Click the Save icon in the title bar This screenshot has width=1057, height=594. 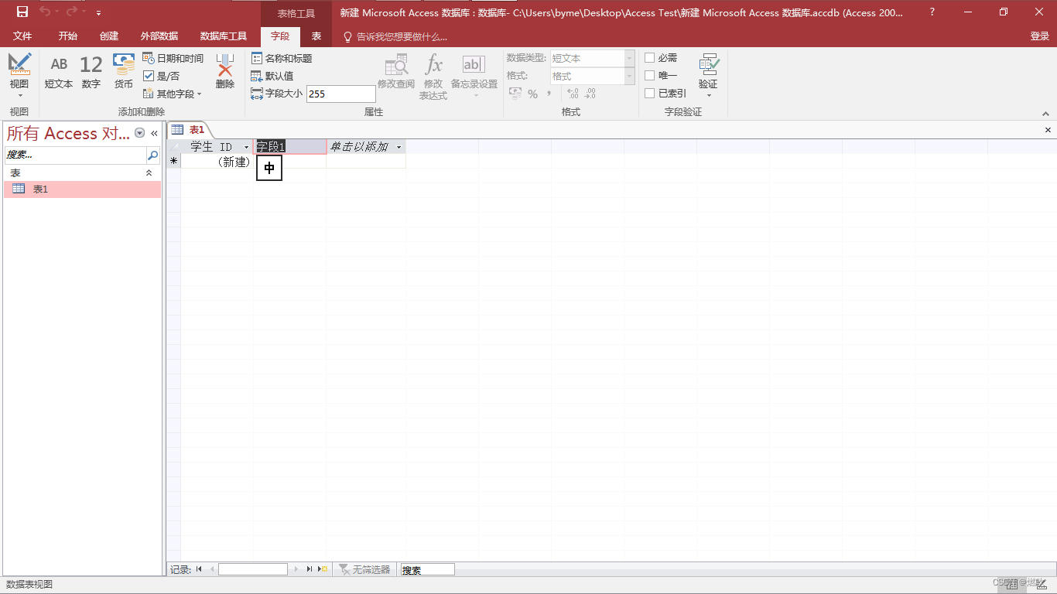(22, 12)
